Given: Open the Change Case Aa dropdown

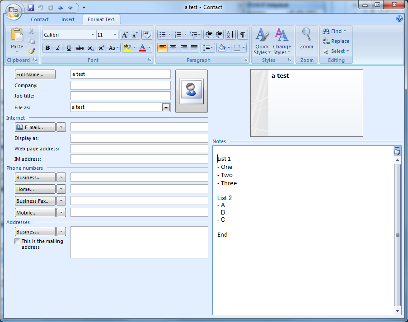Looking at the screenshot, I should pyautogui.click(x=114, y=48).
